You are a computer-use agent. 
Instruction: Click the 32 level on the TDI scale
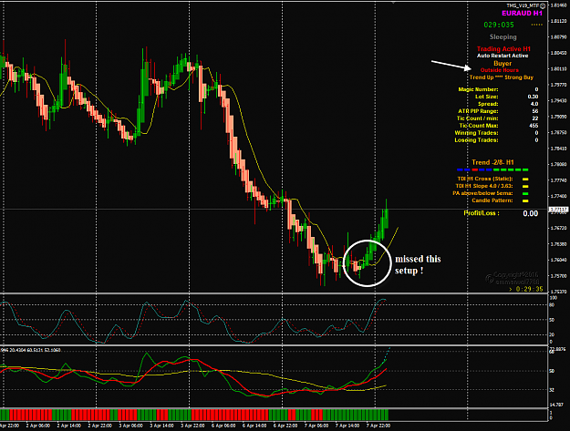click(552, 390)
